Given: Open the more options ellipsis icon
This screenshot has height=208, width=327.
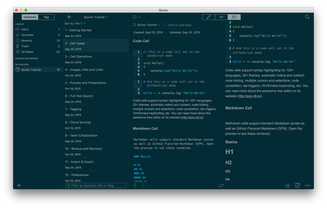Looking at the screenshot, I should pyautogui.click(x=307, y=185).
